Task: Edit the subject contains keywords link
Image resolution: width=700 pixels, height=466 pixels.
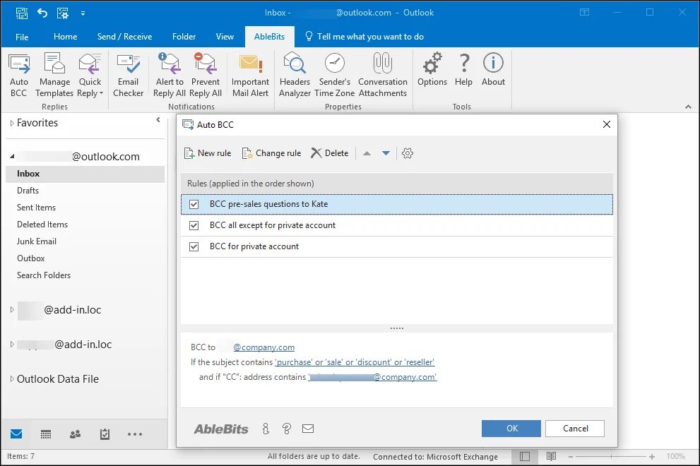Action: [355, 362]
